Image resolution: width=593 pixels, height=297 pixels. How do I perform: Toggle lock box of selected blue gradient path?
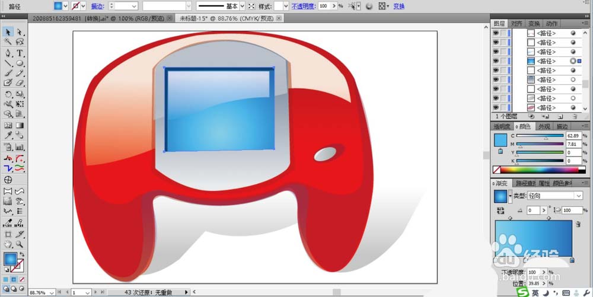pyautogui.click(x=503, y=61)
